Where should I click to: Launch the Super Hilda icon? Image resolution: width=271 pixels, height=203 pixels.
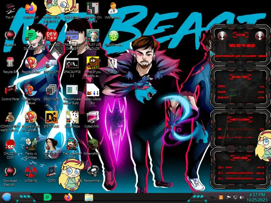click(x=72, y=120)
